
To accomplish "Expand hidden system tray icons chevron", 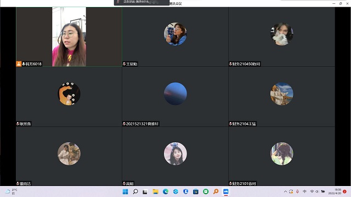I will (x=285, y=192).
